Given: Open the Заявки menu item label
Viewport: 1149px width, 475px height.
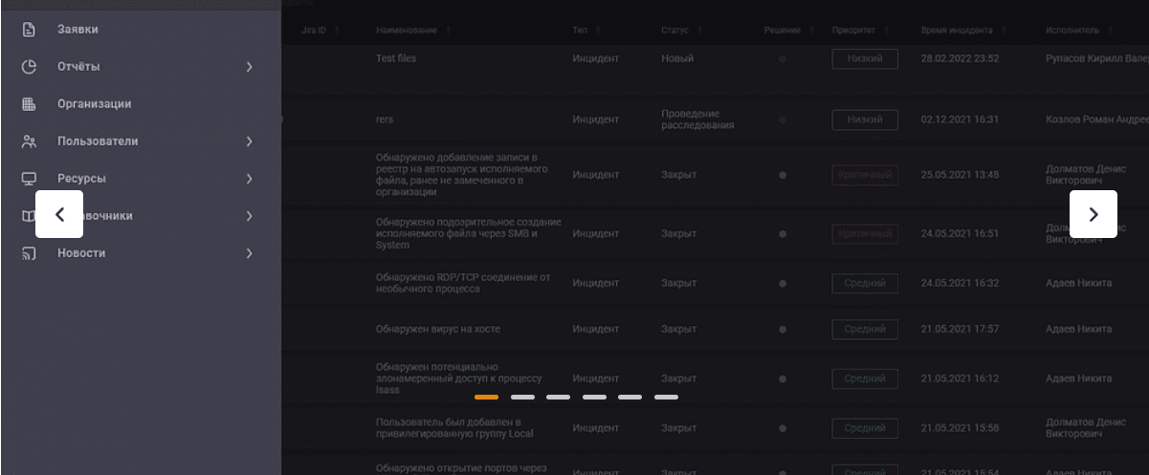Looking at the screenshot, I should (77, 30).
